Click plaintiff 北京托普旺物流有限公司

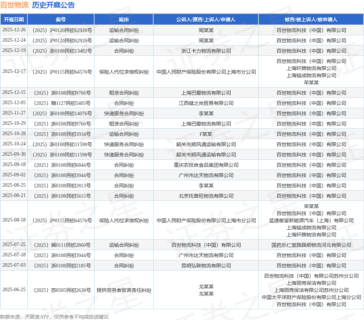pyautogui.click(x=206, y=196)
